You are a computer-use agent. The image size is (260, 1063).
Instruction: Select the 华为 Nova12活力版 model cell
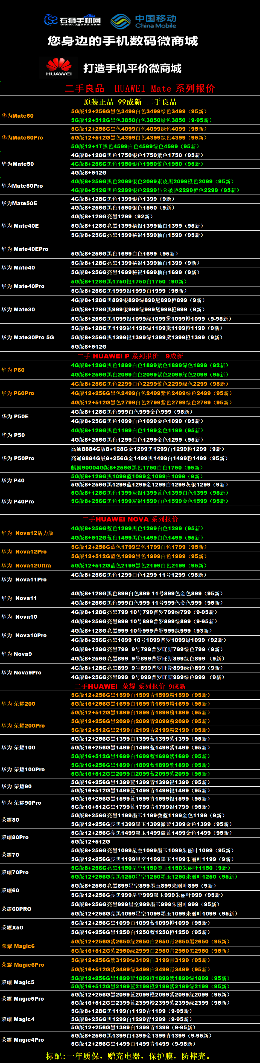click(35, 533)
